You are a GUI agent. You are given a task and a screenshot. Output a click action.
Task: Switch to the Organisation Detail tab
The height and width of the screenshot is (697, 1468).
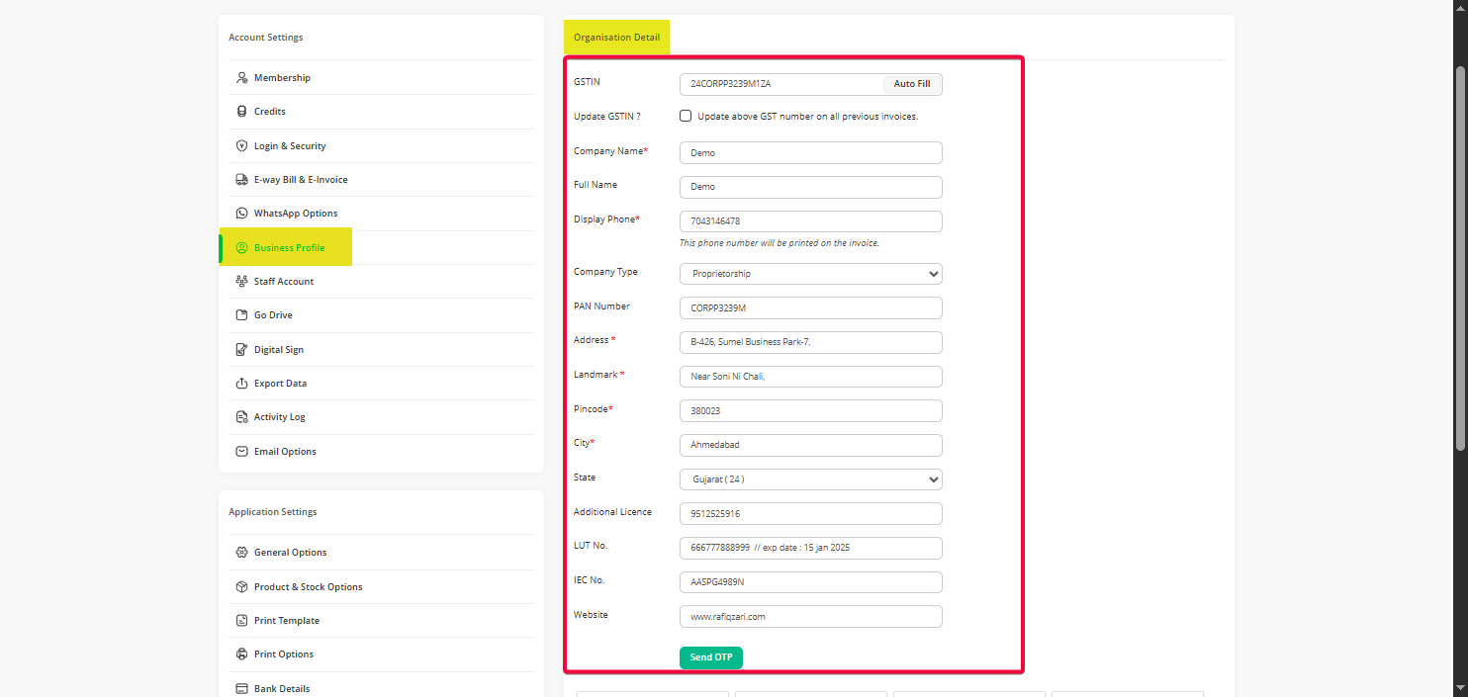[616, 38]
